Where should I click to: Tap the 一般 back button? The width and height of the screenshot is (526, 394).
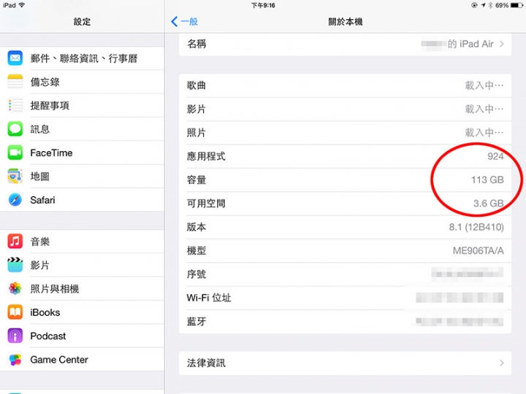(185, 21)
